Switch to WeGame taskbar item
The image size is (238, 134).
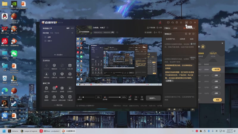pos(13,131)
